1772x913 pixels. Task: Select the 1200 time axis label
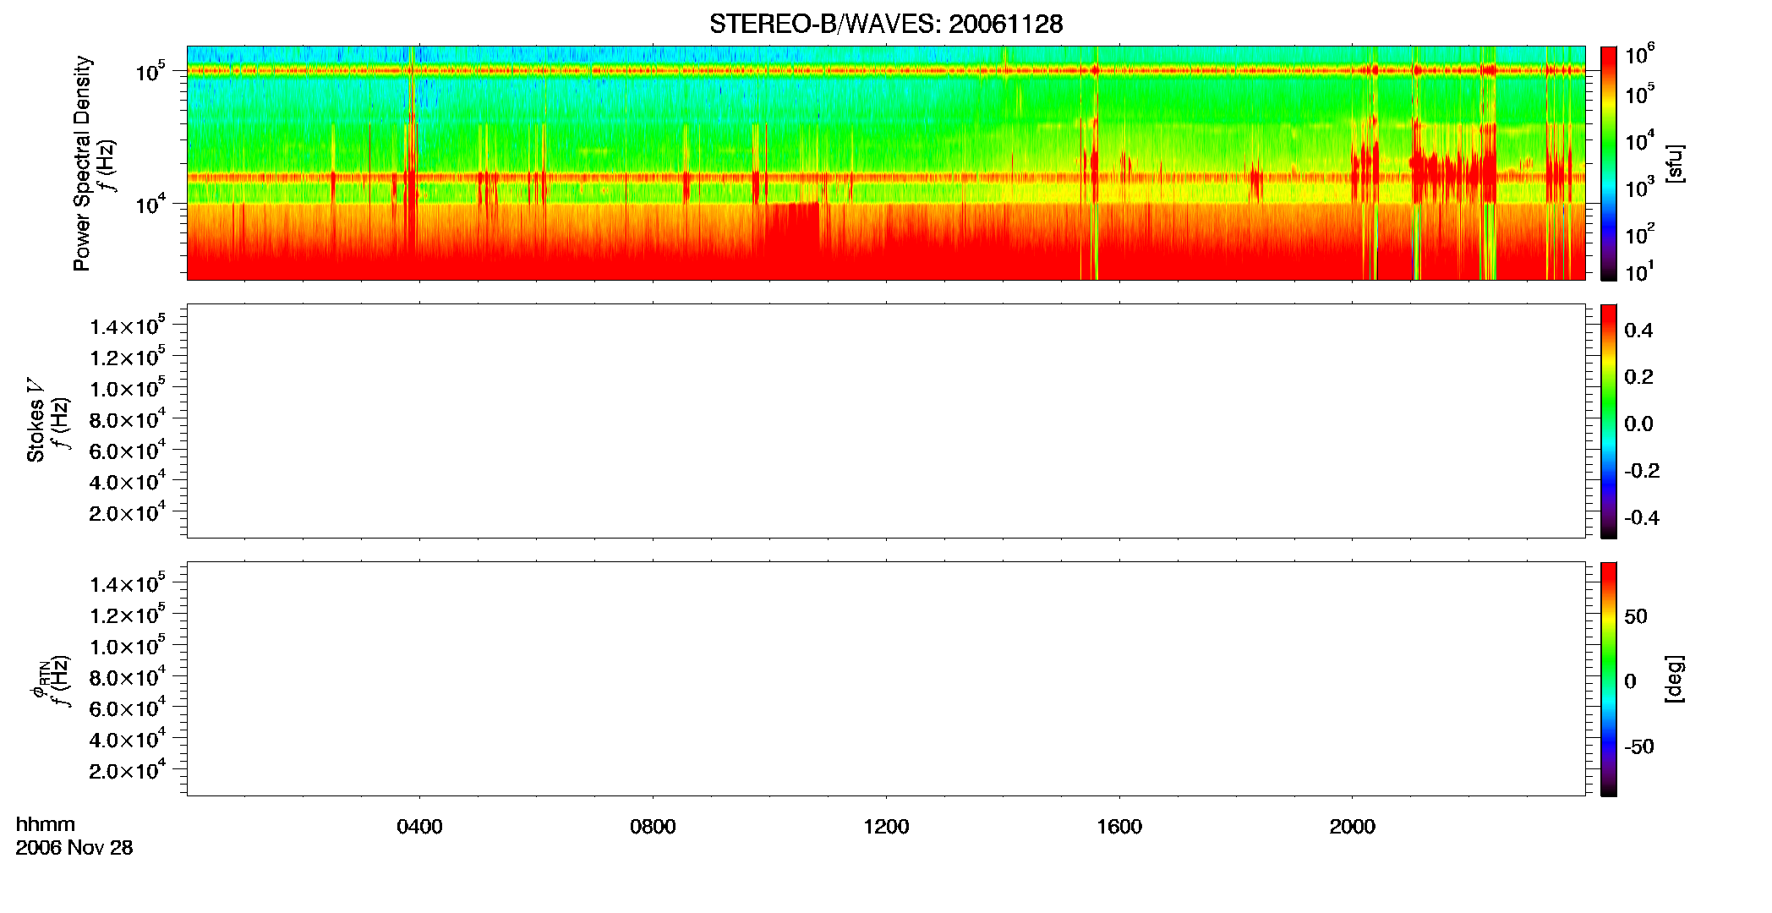click(886, 827)
